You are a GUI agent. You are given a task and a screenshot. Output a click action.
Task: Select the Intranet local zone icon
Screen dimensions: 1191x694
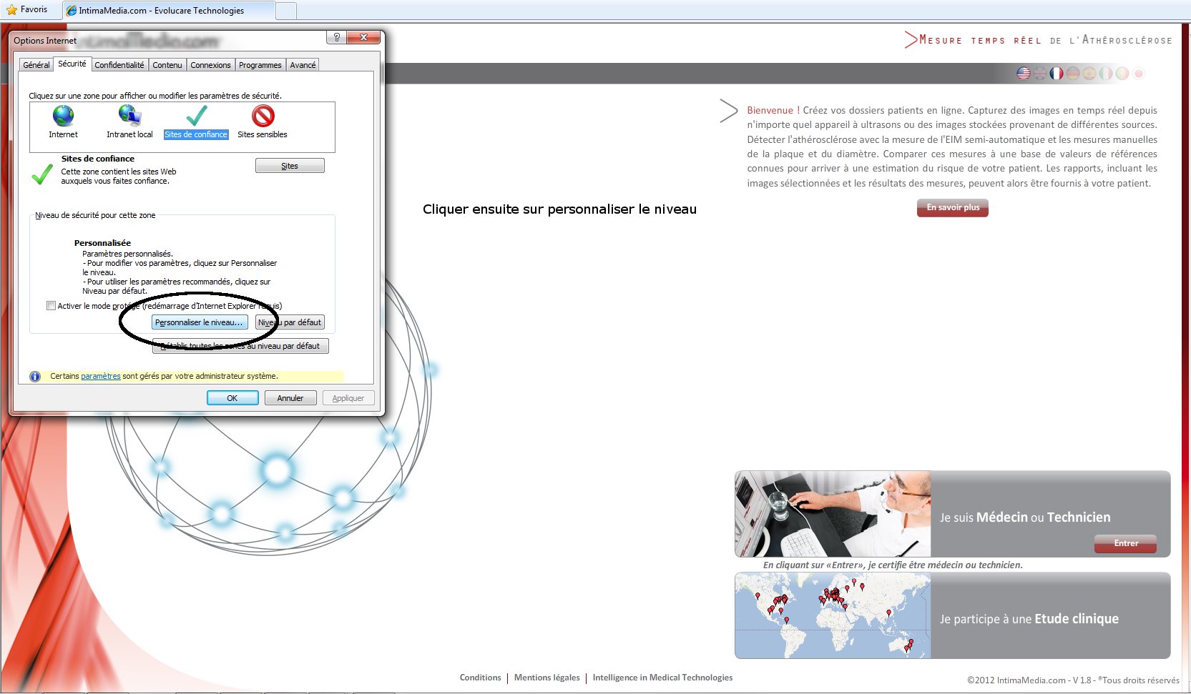(129, 116)
